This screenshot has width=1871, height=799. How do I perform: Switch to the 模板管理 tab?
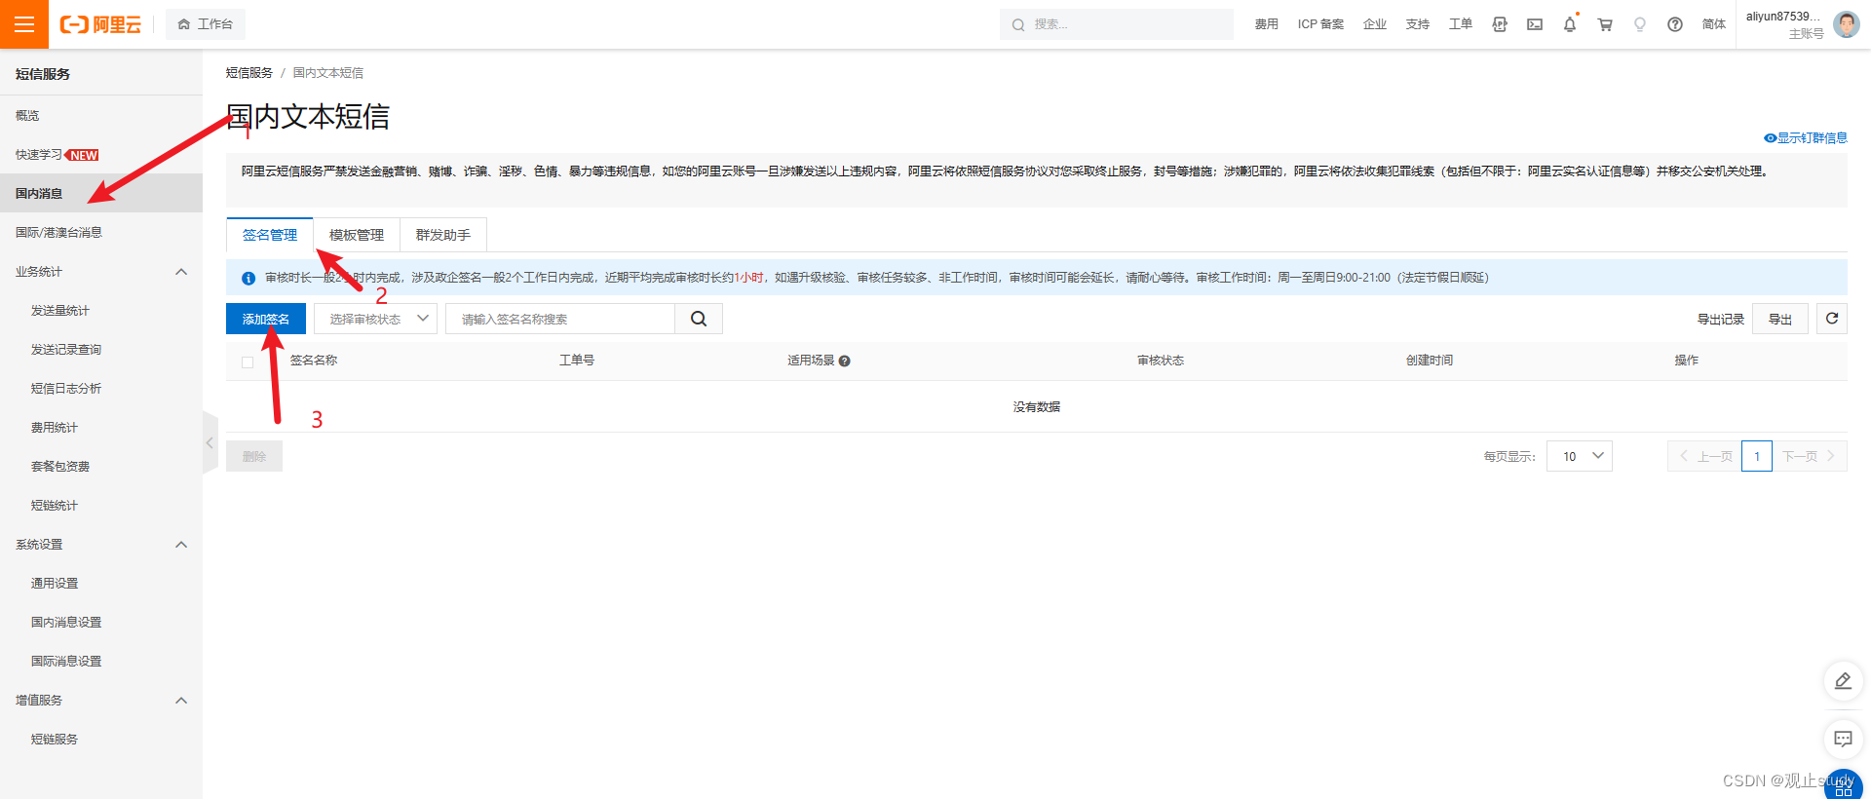click(357, 235)
